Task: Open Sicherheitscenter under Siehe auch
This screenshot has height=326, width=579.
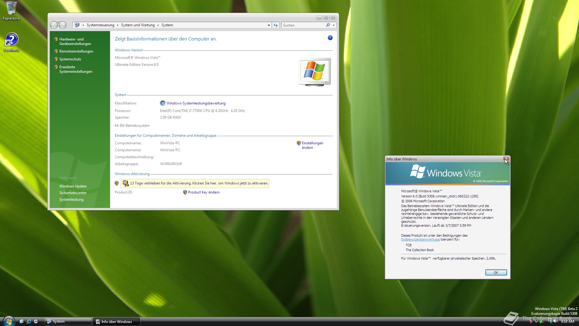Action: 73,193
